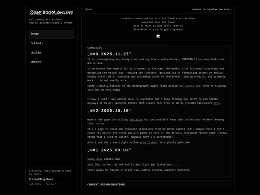Click the Save-Room.Online logo
The height and width of the screenshot is (195, 260).
point(52,13)
